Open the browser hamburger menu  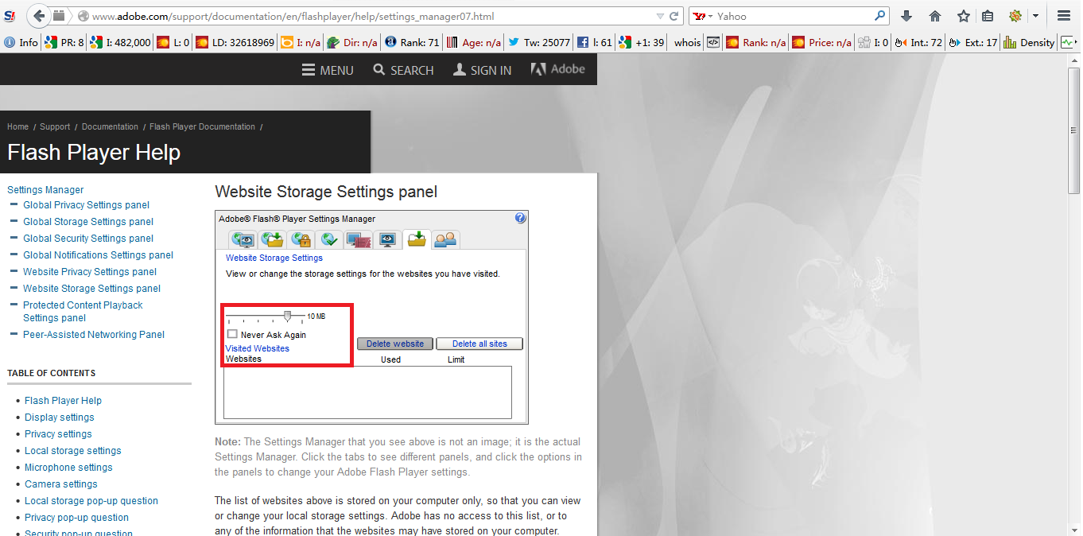click(1064, 16)
